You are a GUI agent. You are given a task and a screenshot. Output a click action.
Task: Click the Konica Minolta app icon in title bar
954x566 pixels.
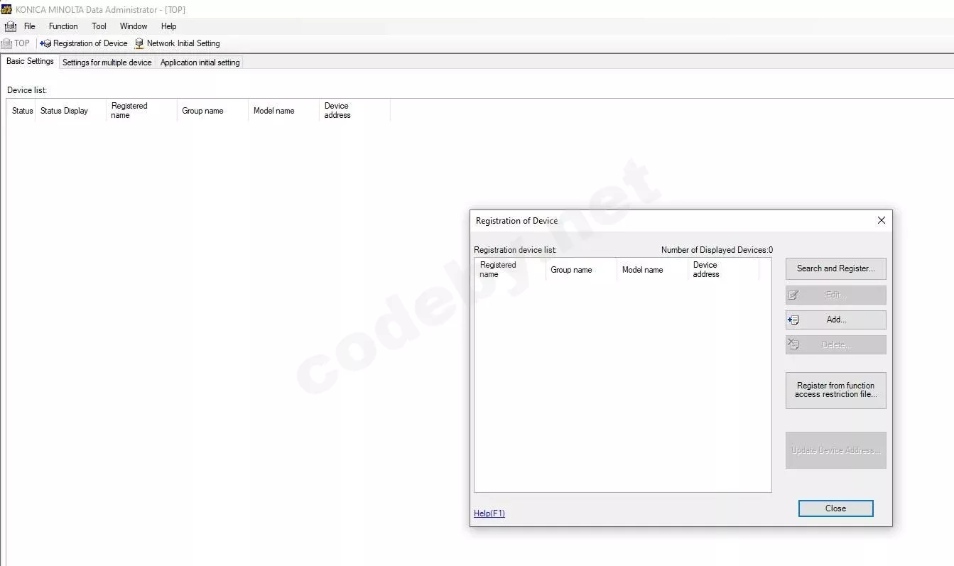tap(7, 9)
